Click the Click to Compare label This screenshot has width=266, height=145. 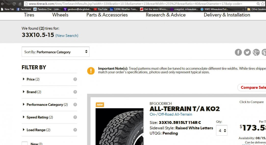(x=251, y=102)
